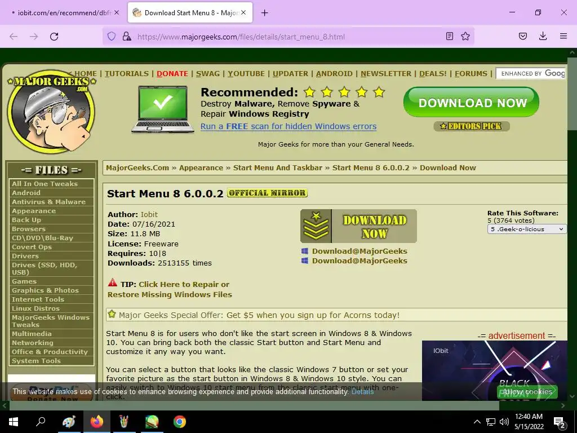The height and width of the screenshot is (433, 577).
Task: Open NEWSLETTER in site navigation
Action: coord(385,73)
